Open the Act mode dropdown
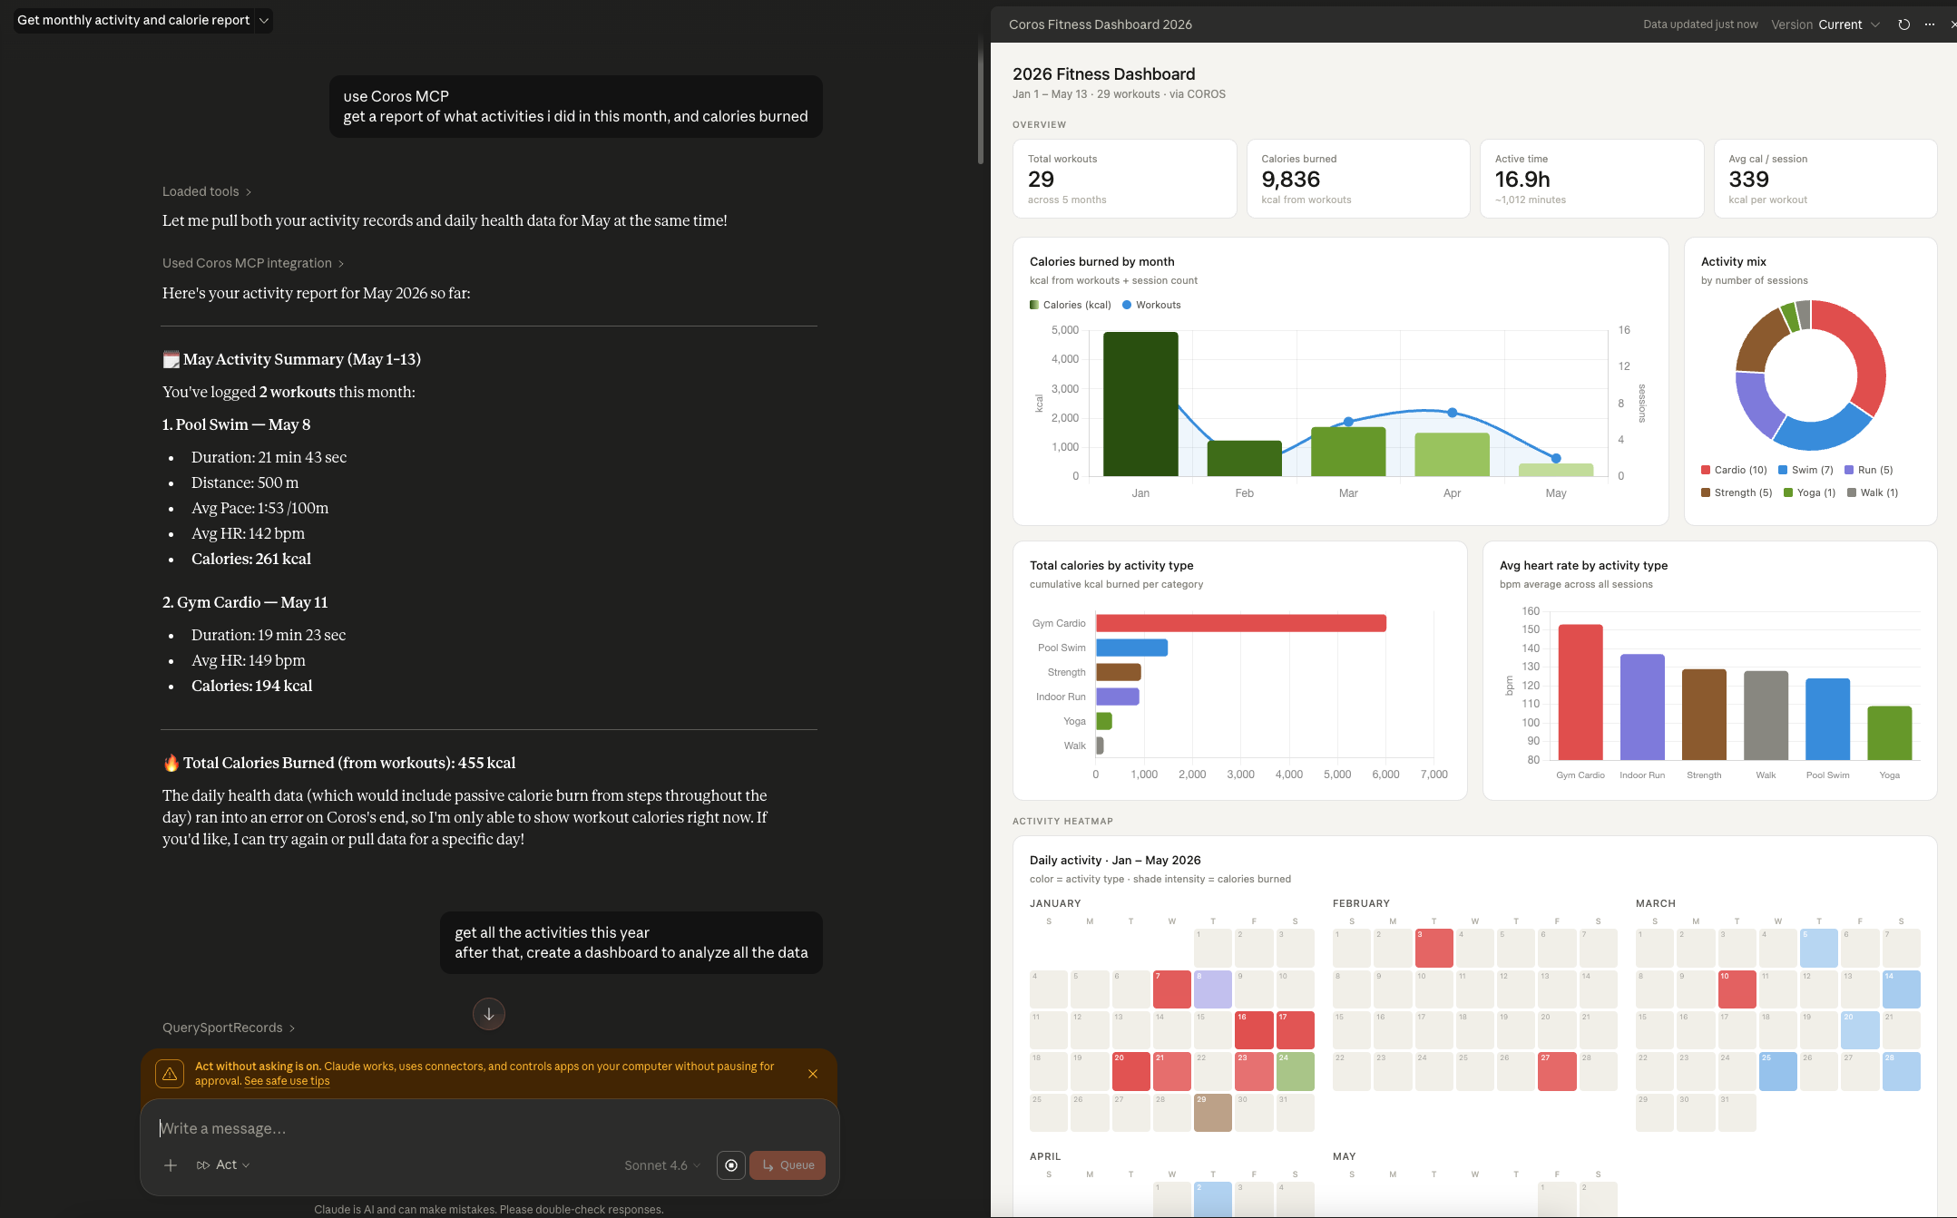The height and width of the screenshot is (1218, 1957). tap(223, 1165)
